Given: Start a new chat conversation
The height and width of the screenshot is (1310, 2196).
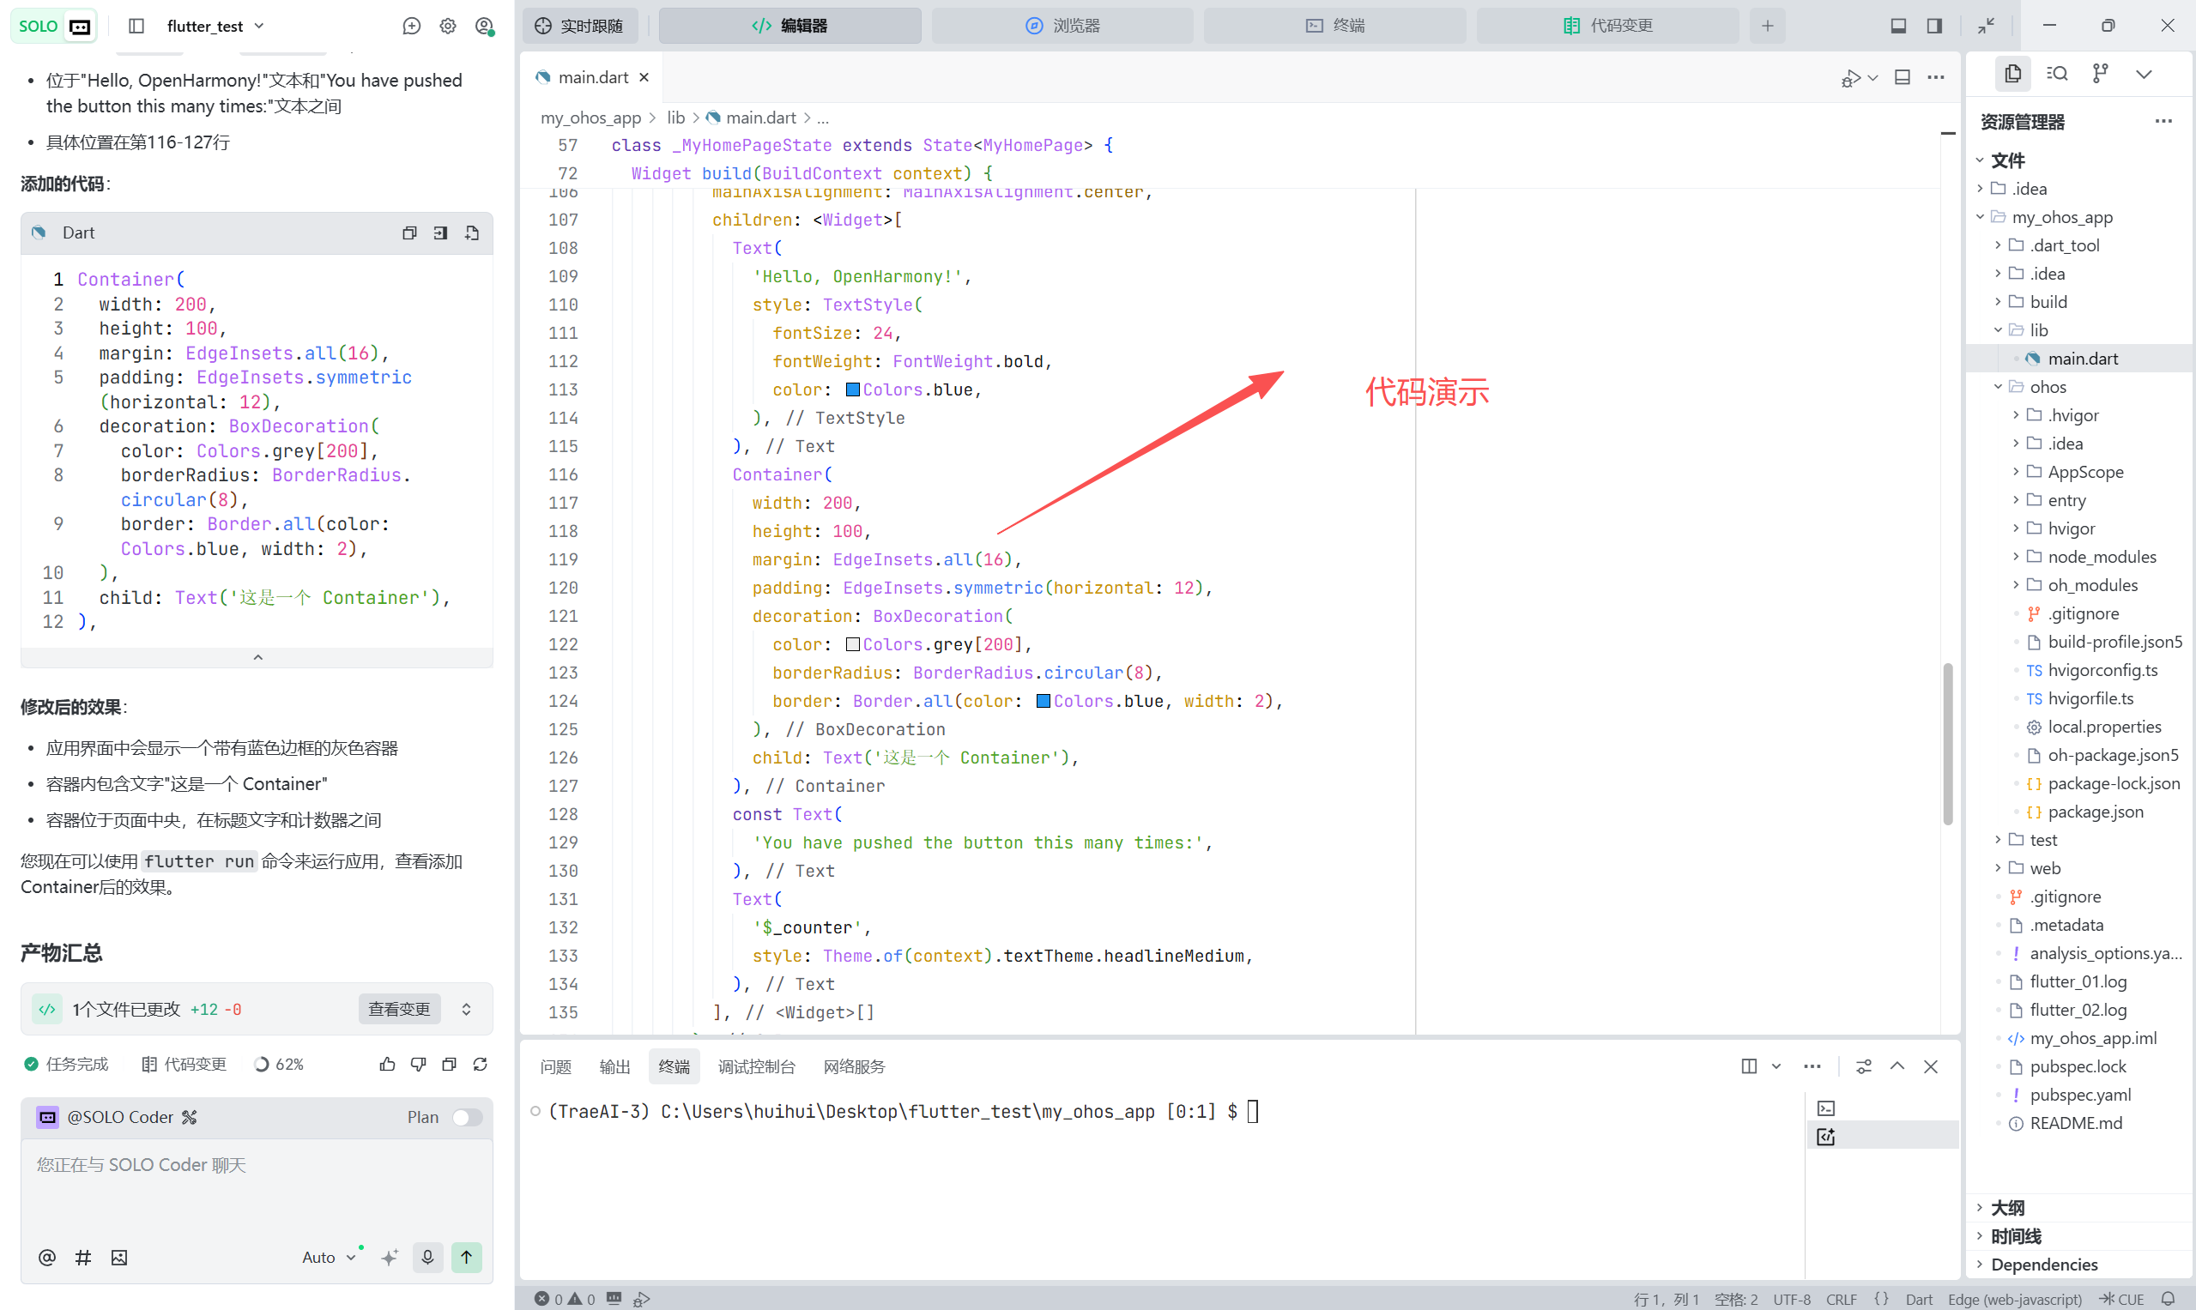Looking at the screenshot, I should pyautogui.click(x=411, y=26).
